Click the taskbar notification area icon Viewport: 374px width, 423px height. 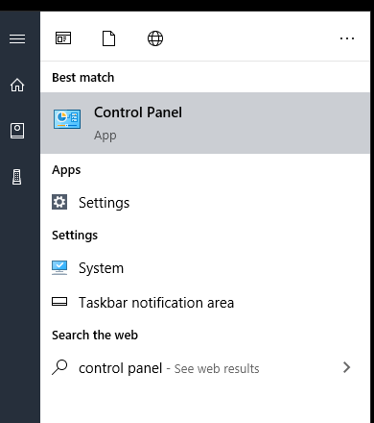[59, 302]
